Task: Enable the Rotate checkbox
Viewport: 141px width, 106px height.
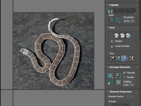Action: (125, 77)
